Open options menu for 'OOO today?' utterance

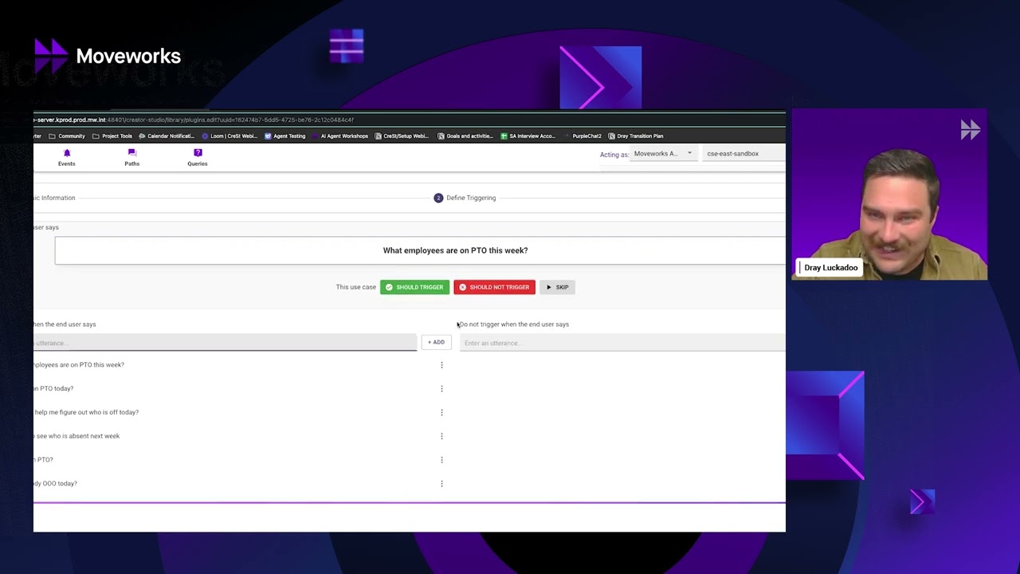click(x=441, y=484)
